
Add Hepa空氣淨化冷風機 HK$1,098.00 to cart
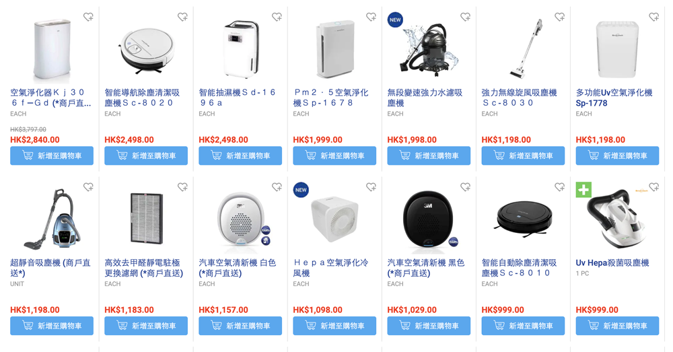coord(334,326)
